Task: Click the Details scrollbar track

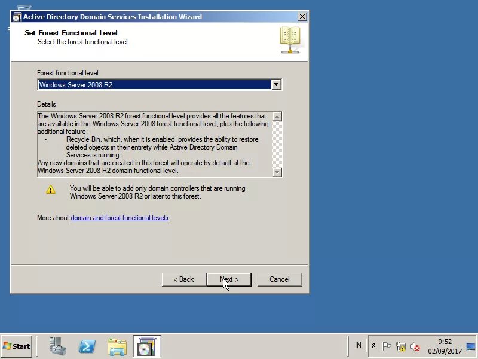Action: click(277, 144)
